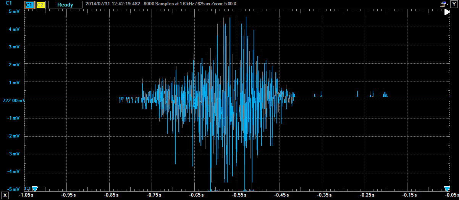Viewport: 459px width, 200px height.
Task: Click the -1 mV axis label
Action: click(13, 118)
